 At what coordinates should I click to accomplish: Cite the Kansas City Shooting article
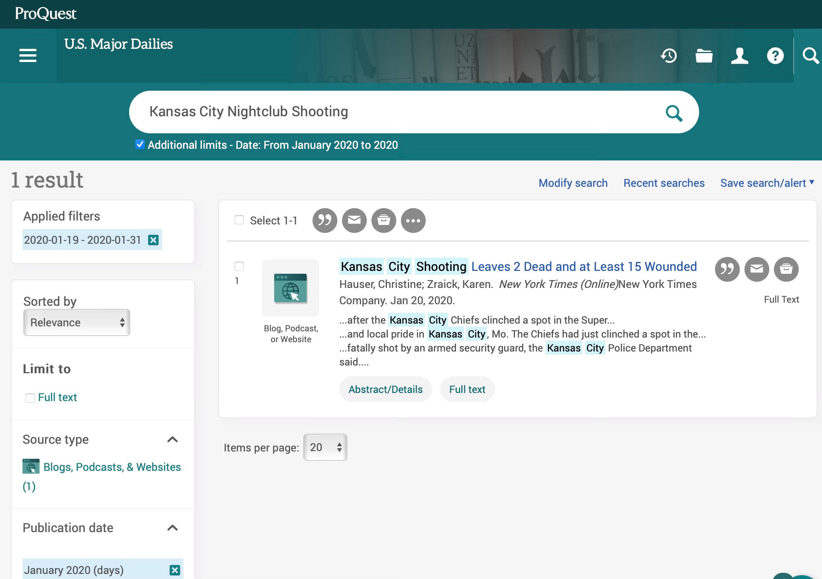[x=727, y=269]
